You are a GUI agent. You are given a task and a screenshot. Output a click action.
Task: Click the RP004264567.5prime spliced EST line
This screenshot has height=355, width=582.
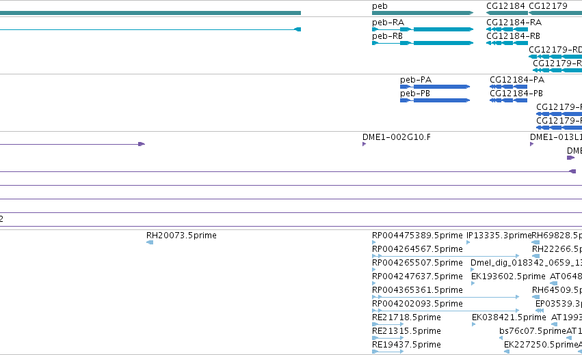click(x=445, y=256)
